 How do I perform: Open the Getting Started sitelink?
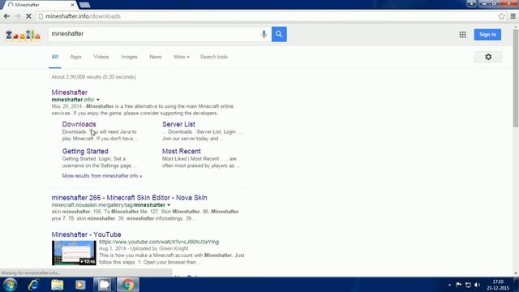pyautogui.click(x=85, y=152)
